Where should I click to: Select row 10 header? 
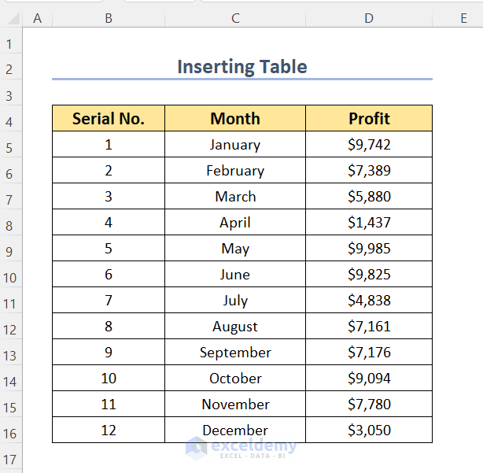tap(10, 277)
